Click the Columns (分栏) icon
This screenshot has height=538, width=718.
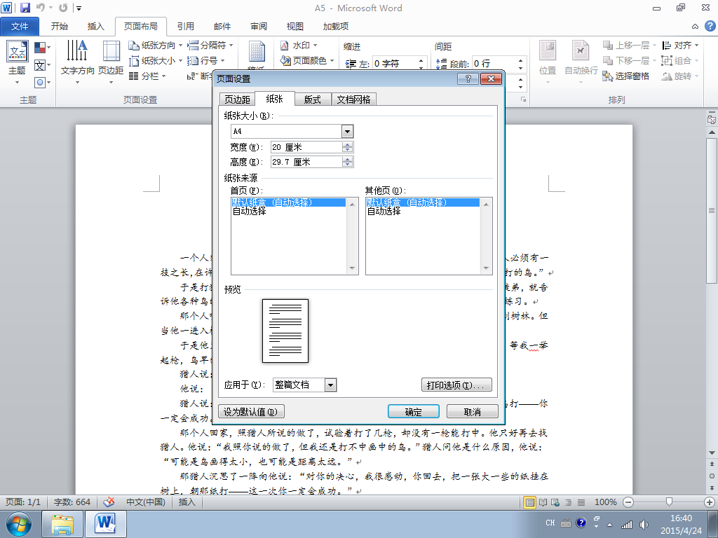pyautogui.click(x=134, y=76)
